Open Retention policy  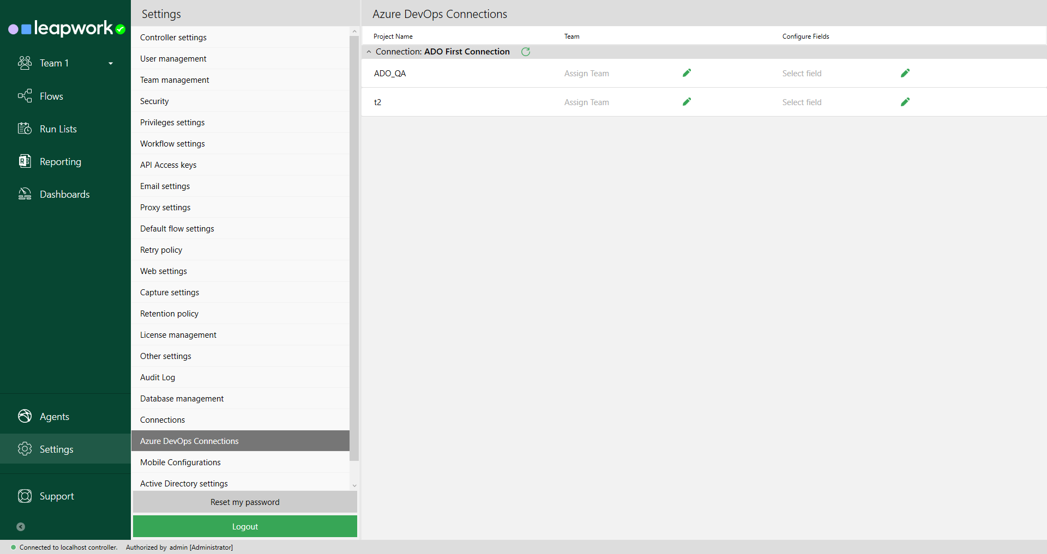pyautogui.click(x=240, y=314)
